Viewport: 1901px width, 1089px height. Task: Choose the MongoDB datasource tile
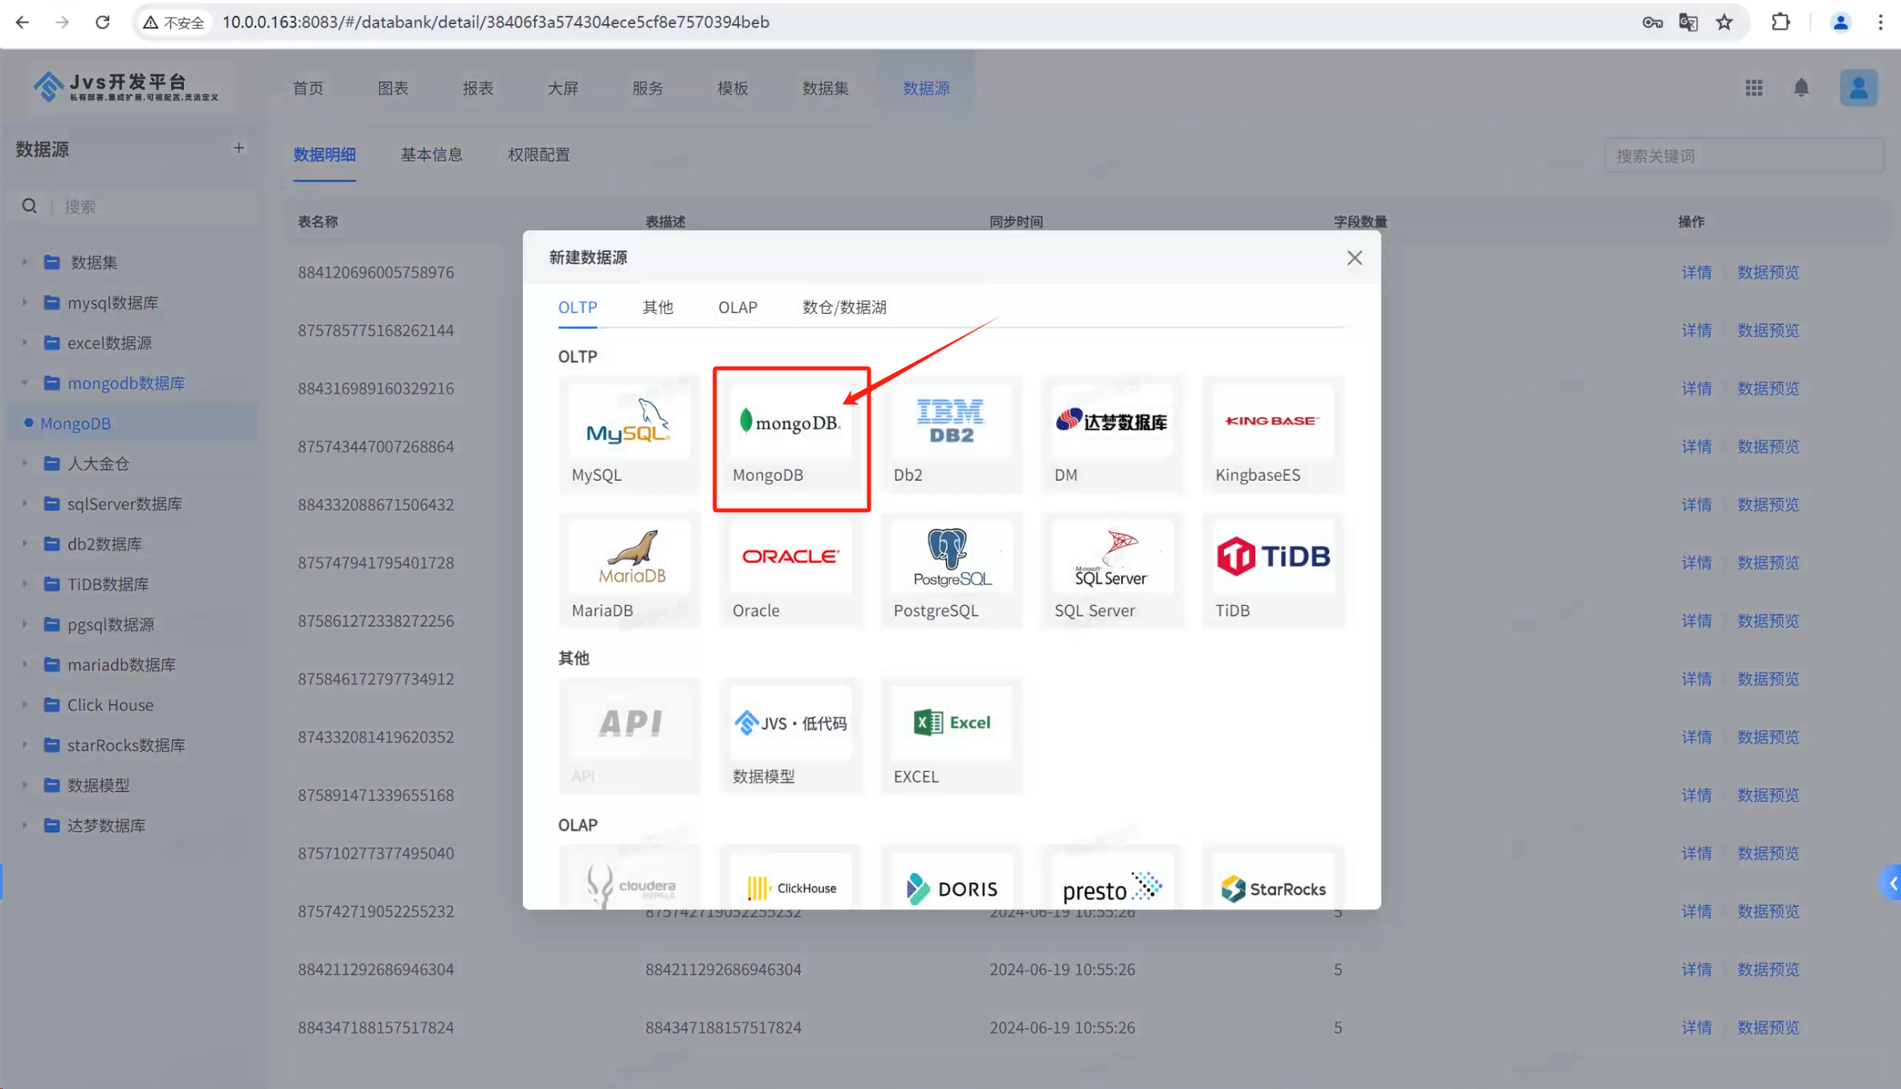click(x=791, y=434)
